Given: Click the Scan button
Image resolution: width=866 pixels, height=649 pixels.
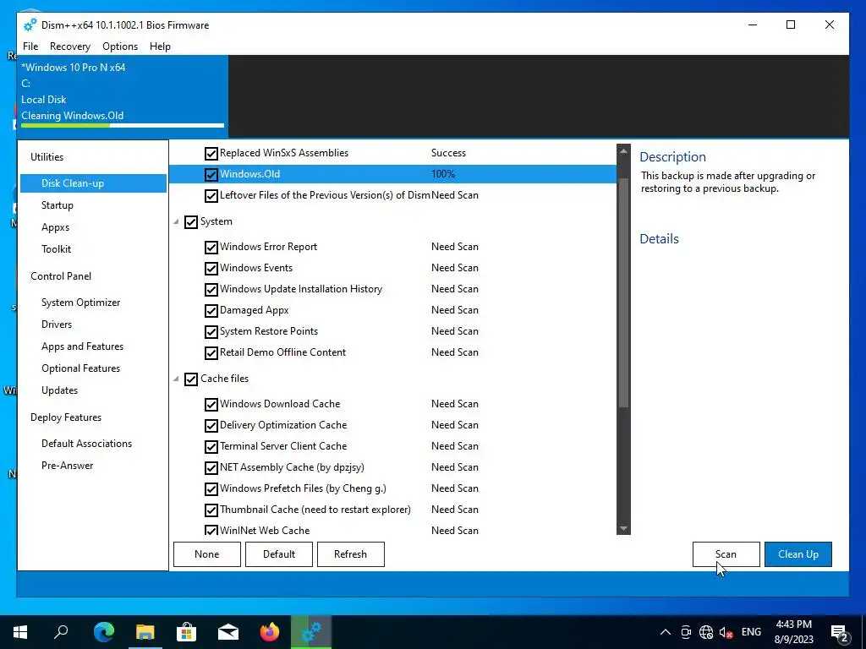Looking at the screenshot, I should pyautogui.click(x=726, y=554).
